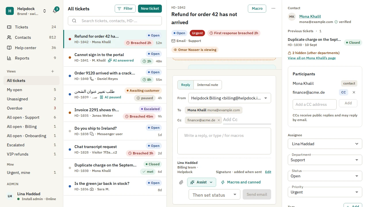Open the Priority dropdown
Screen dimensions: 368x207
(325, 192)
